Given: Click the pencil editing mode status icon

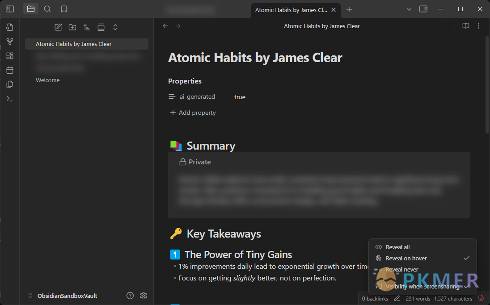Looking at the screenshot, I should click(397, 299).
